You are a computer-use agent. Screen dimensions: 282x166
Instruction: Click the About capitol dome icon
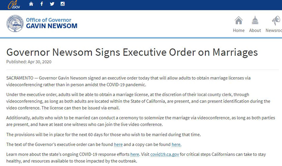tap(255, 20)
